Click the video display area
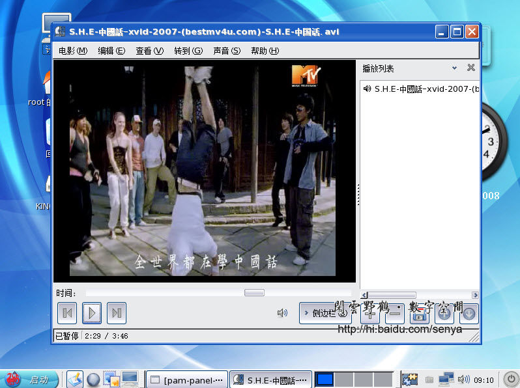Screen dimensions: 520x388 pos(205,171)
